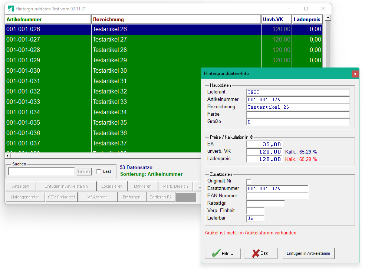The width and height of the screenshot is (365, 270).
Task: Click the Anzeigen button
Action: pos(21,186)
